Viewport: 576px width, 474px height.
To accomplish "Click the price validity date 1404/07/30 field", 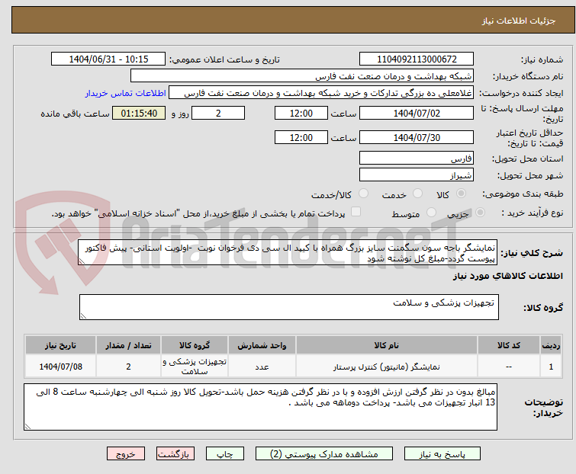I will click(x=417, y=138).
